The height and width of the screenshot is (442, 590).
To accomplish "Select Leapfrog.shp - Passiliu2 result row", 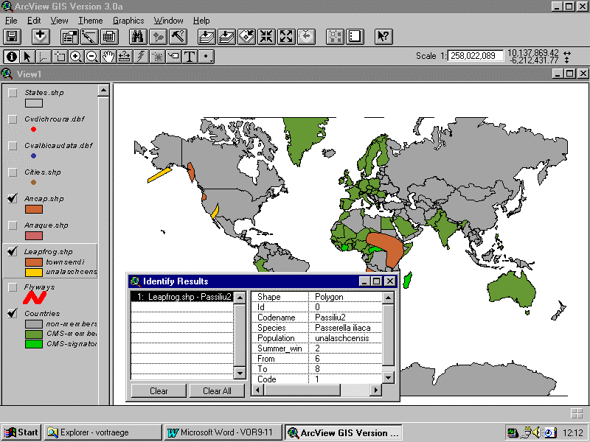I will click(182, 297).
